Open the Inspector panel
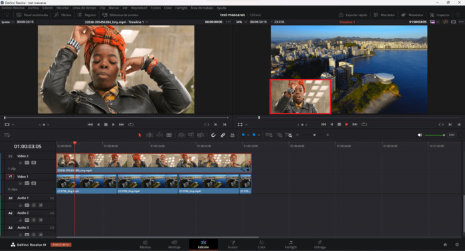This screenshot has width=465, height=251. [440, 15]
